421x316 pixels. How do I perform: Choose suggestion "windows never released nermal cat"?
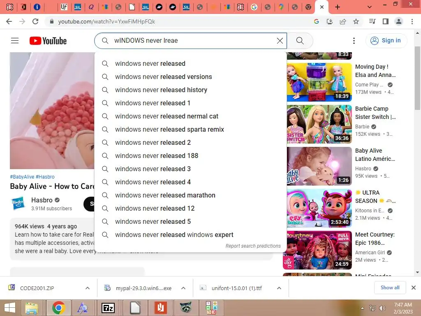(191, 116)
